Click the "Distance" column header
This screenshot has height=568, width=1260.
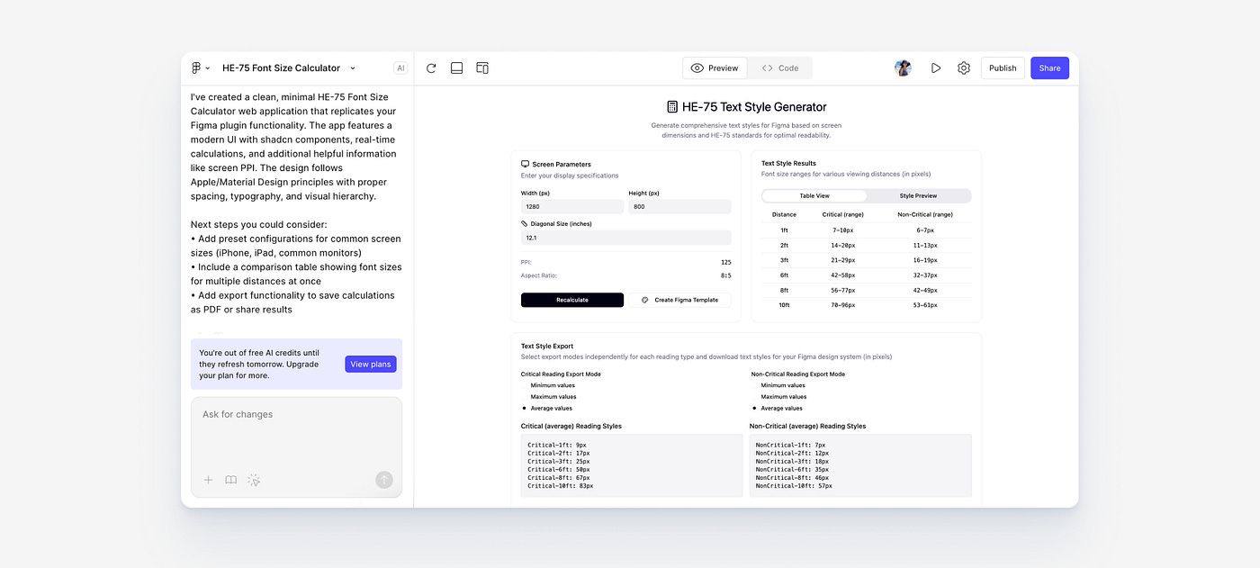784,215
